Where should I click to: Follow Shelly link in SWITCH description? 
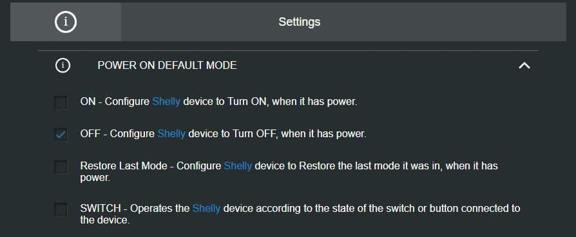pyautogui.click(x=206, y=209)
